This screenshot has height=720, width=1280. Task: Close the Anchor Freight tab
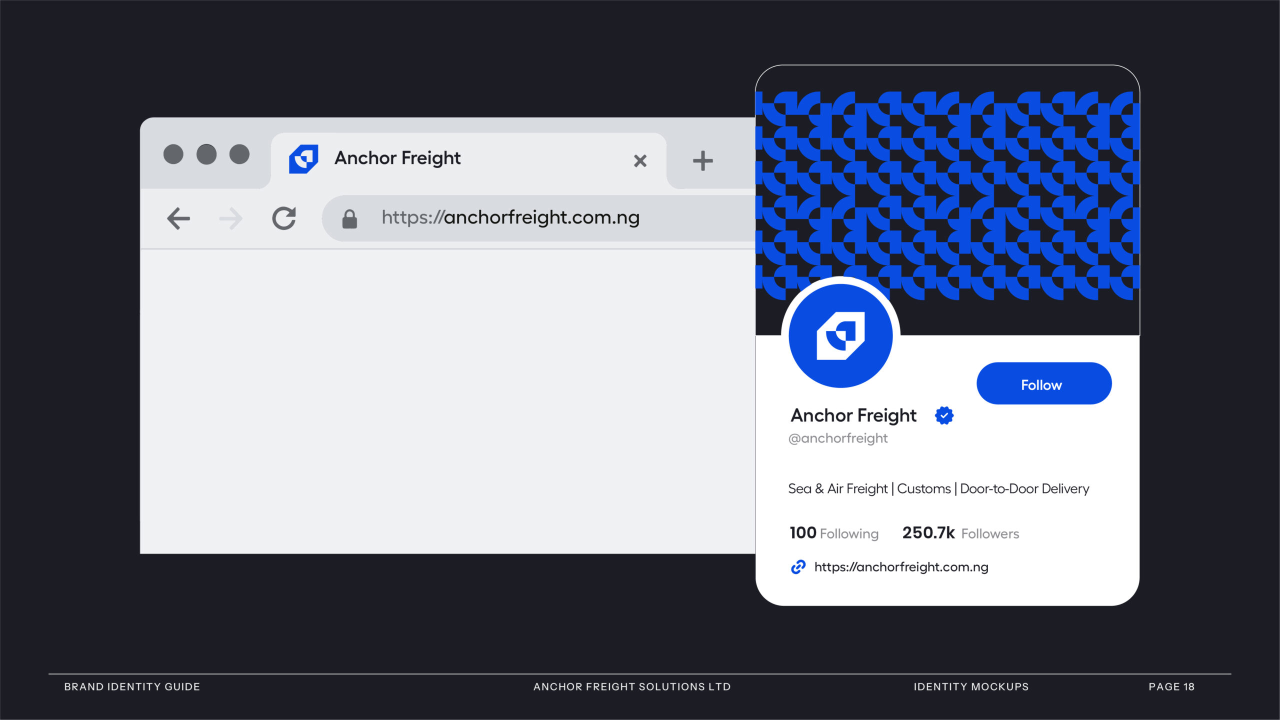(640, 161)
